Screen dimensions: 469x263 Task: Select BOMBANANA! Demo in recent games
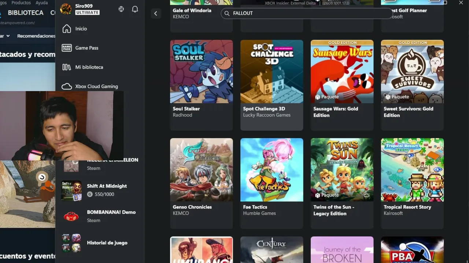click(x=100, y=216)
